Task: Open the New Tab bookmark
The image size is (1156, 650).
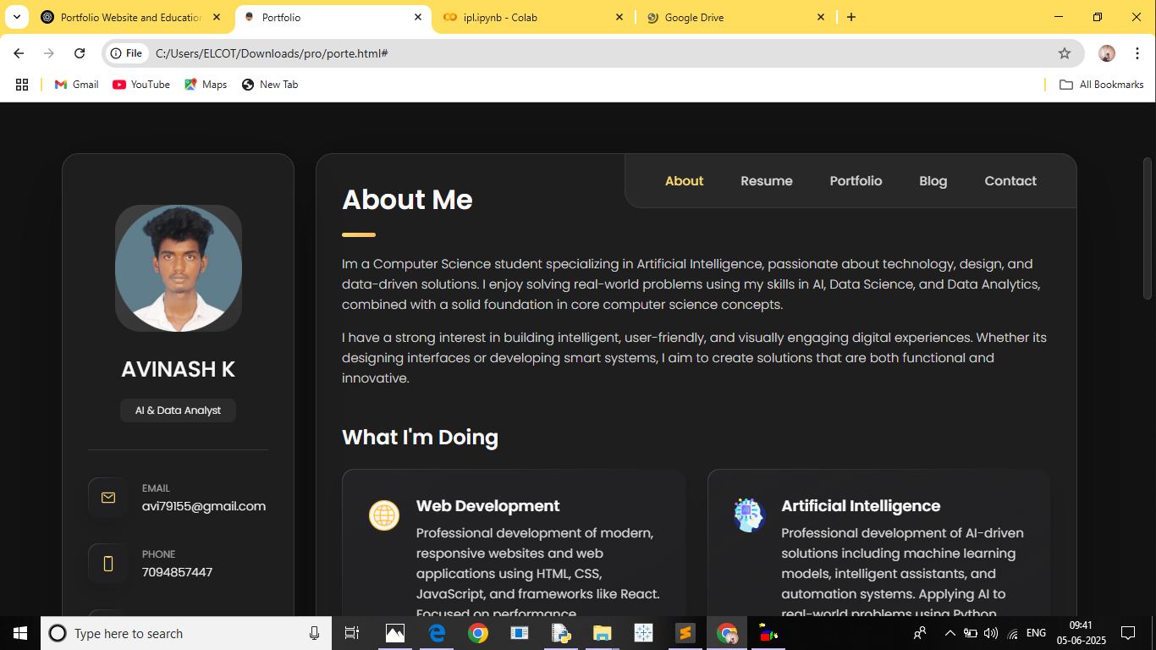Action: [x=270, y=85]
